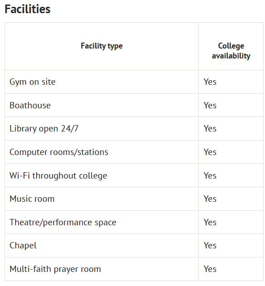Screen dimensions: 265x286
Task: Click the Music room entry
Action: [32, 199]
